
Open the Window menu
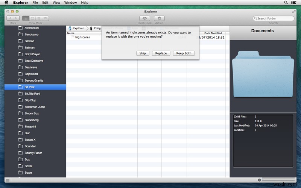[x=70, y=3]
